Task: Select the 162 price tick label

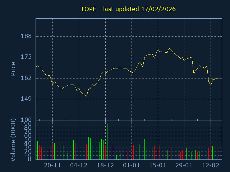Action: point(27,78)
